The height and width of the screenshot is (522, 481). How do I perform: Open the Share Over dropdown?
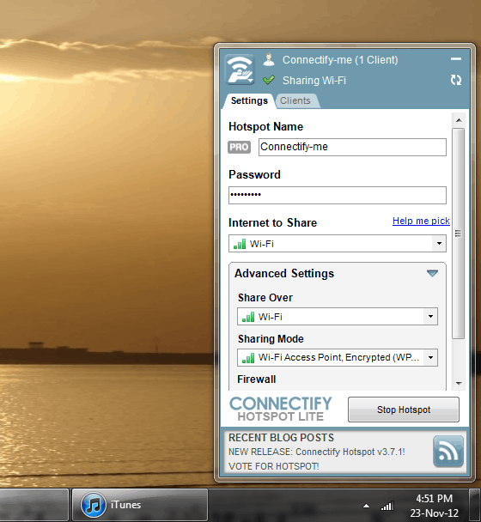[x=337, y=316]
